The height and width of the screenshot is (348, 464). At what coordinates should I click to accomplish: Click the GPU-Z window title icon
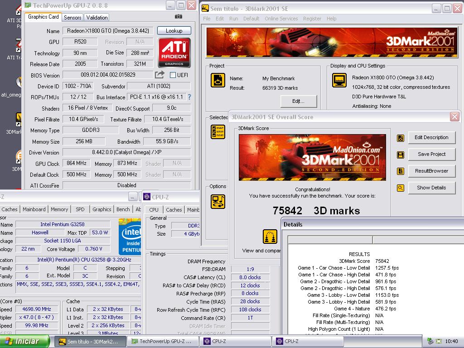coord(28,5)
